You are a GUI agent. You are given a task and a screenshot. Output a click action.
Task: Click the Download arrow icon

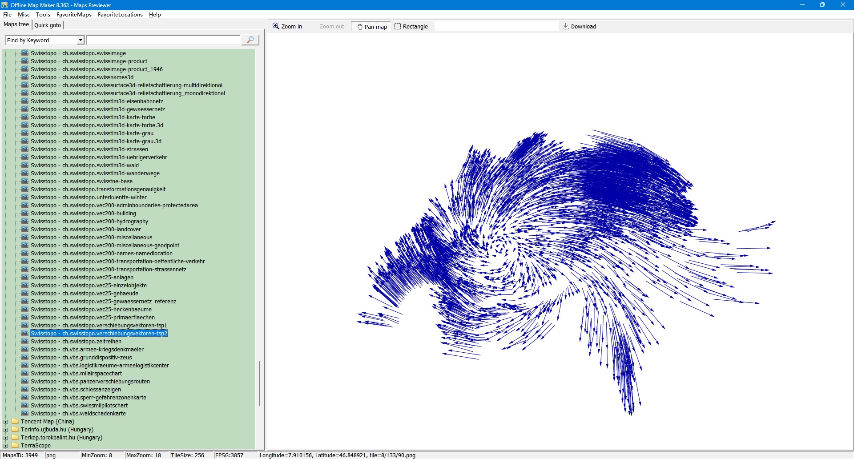(566, 26)
